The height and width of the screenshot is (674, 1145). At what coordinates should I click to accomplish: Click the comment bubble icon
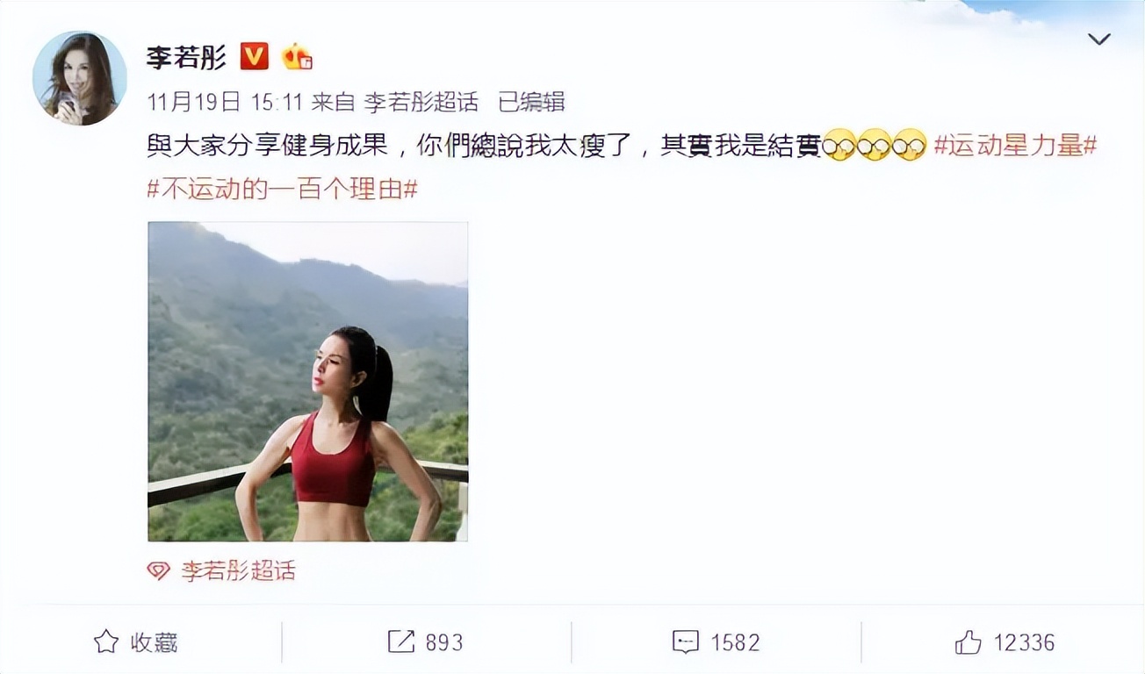pos(686,642)
